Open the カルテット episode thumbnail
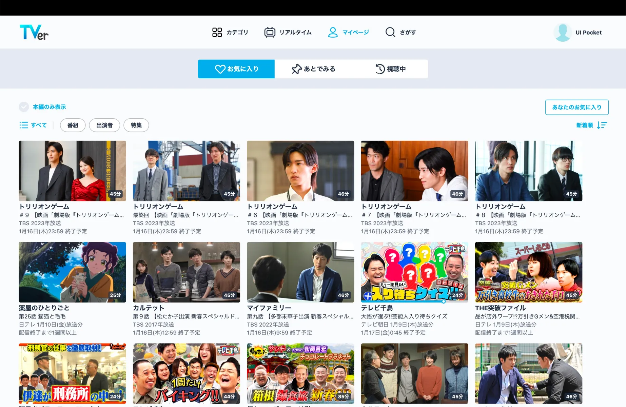626x407 pixels. point(186,272)
